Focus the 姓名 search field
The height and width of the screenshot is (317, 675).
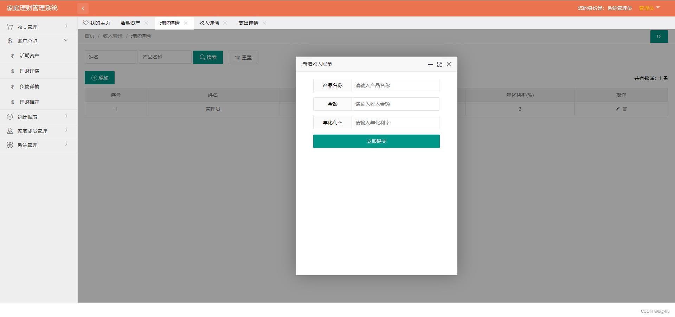[x=111, y=57]
